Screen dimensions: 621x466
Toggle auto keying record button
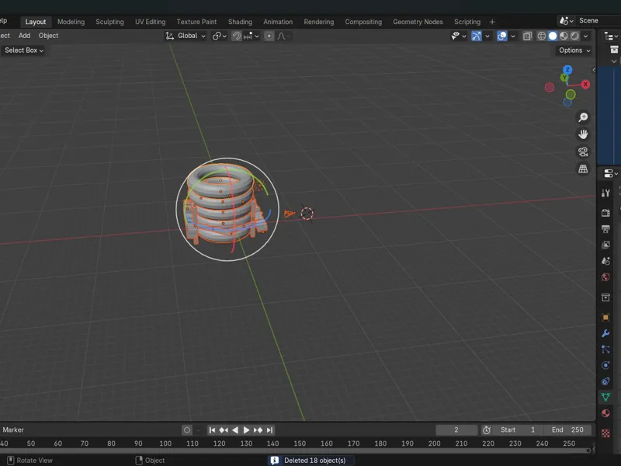coord(187,430)
